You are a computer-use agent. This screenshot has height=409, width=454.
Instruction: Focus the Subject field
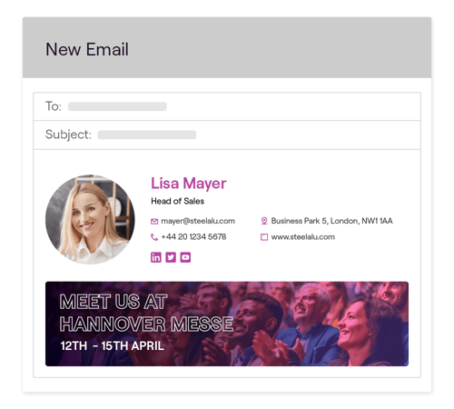click(x=227, y=135)
